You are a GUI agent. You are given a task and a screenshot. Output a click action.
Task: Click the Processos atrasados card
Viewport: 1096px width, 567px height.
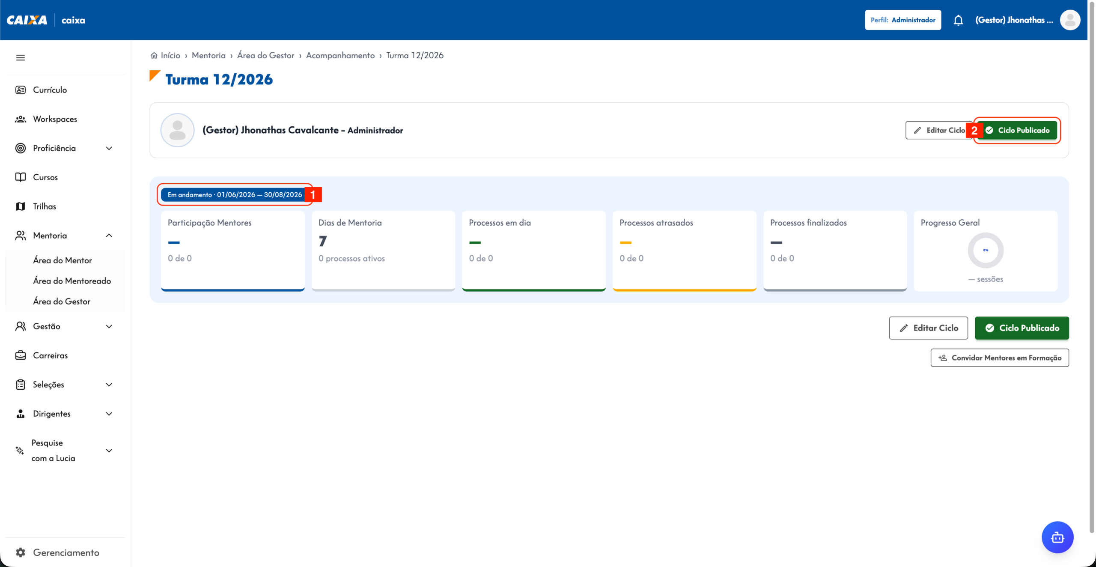pos(685,251)
